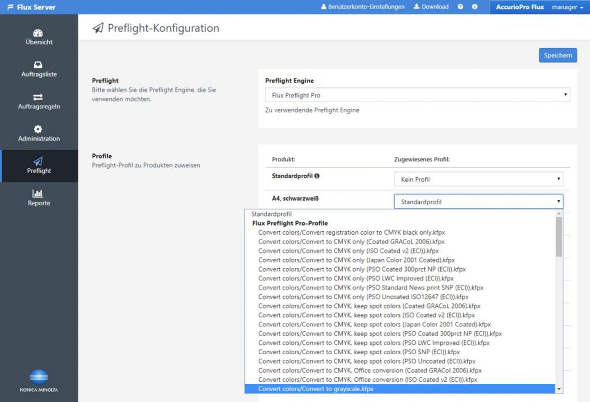
Task: Open the manager user menu
Action: pos(563,7)
